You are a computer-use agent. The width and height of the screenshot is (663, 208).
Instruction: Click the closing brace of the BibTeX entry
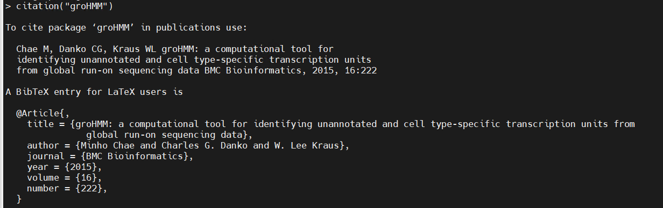(19, 199)
